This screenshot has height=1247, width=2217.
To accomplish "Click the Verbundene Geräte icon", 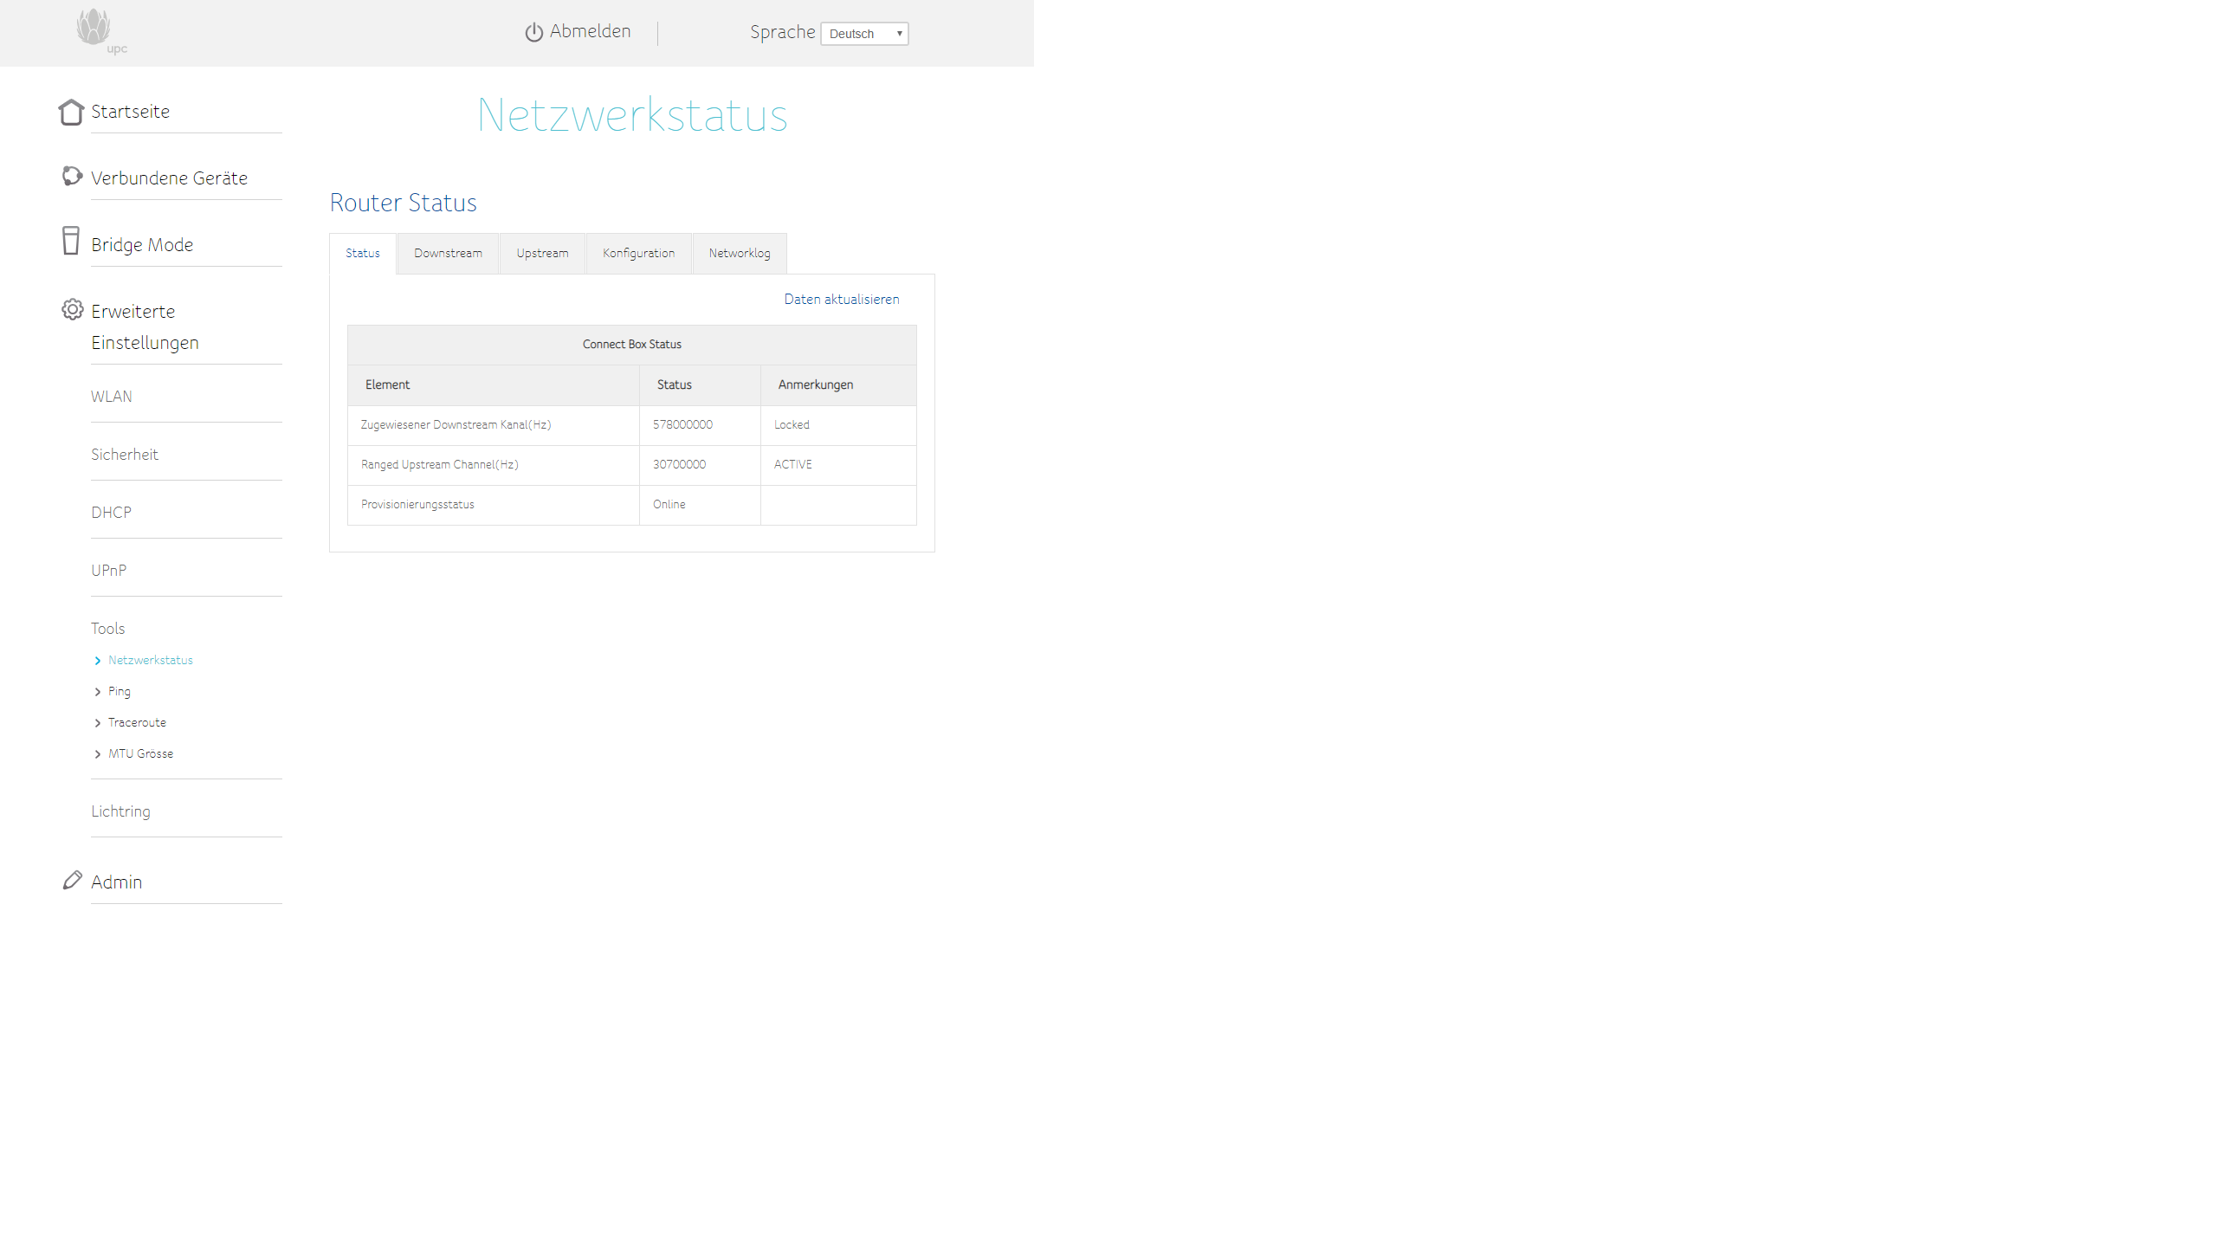I will [72, 177].
